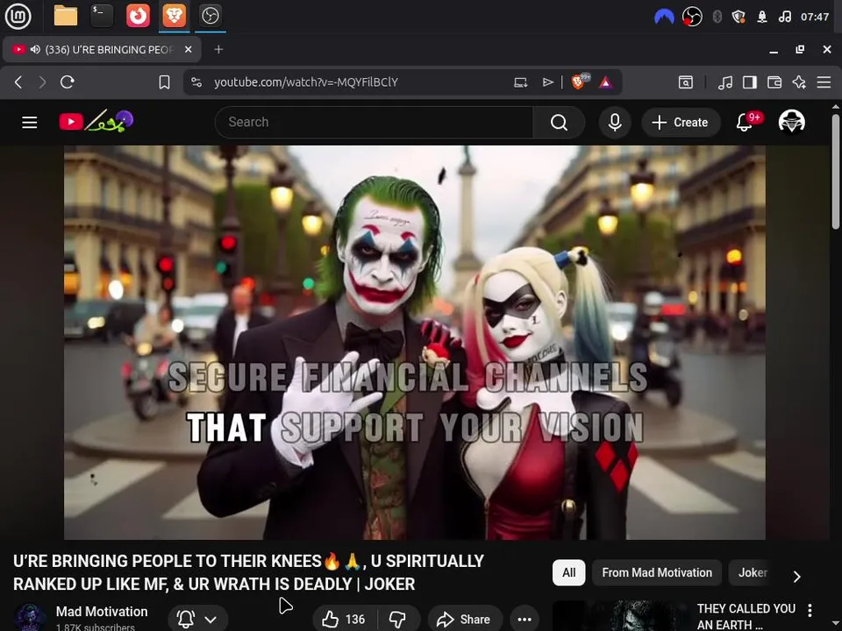Open options for THEY CALLED YOU video
Viewport: 842px width, 631px height.
click(810, 610)
